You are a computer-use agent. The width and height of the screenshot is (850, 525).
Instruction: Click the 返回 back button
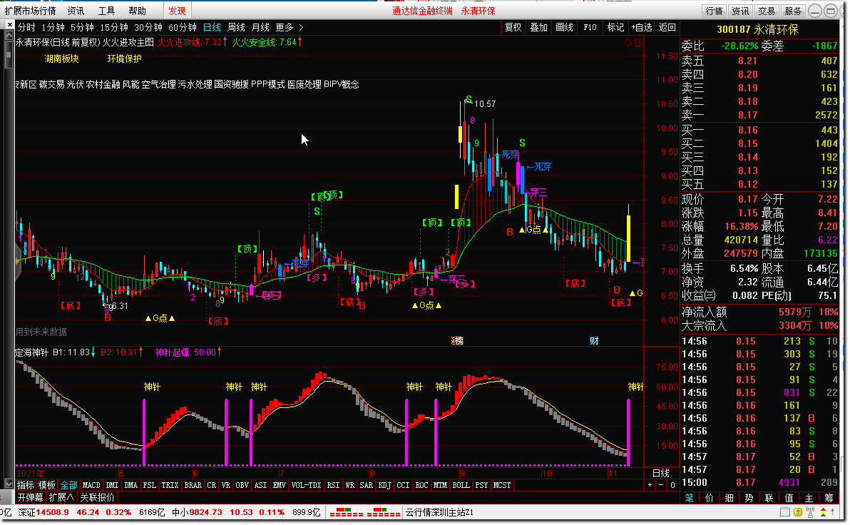tap(667, 27)
